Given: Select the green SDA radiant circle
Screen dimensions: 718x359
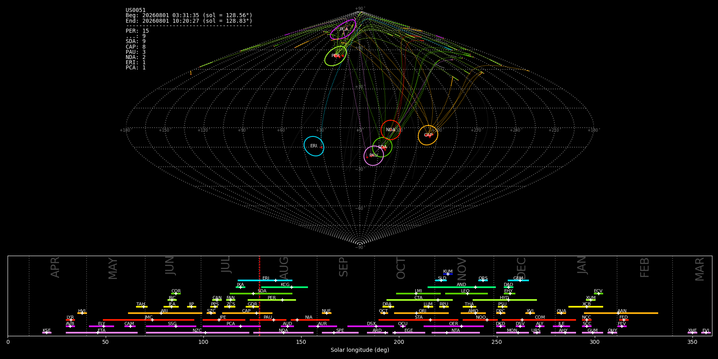Looking at the screenshot, I should [x=383, y=147].
